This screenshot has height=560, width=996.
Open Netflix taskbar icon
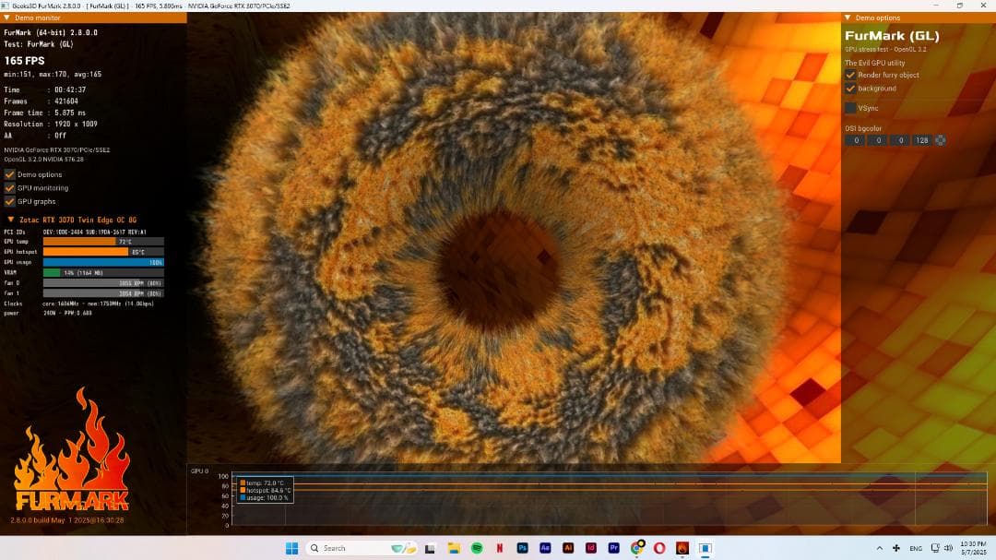click(500, 548)
